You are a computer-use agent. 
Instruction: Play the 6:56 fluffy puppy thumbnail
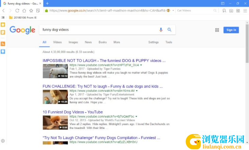click(55, 122)
